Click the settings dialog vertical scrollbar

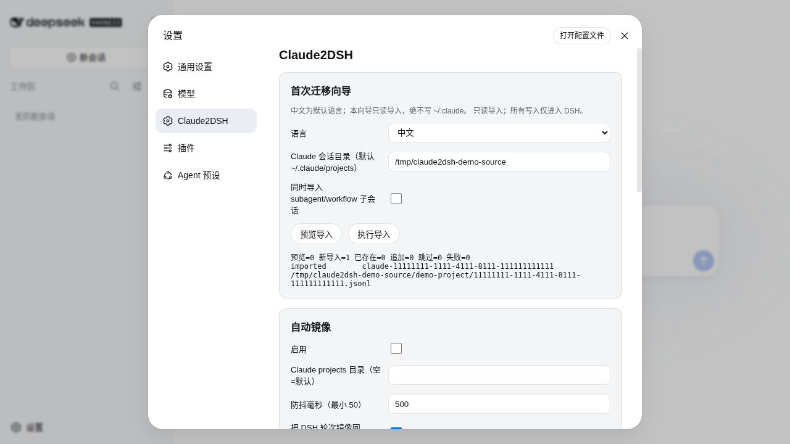(639, 120)
